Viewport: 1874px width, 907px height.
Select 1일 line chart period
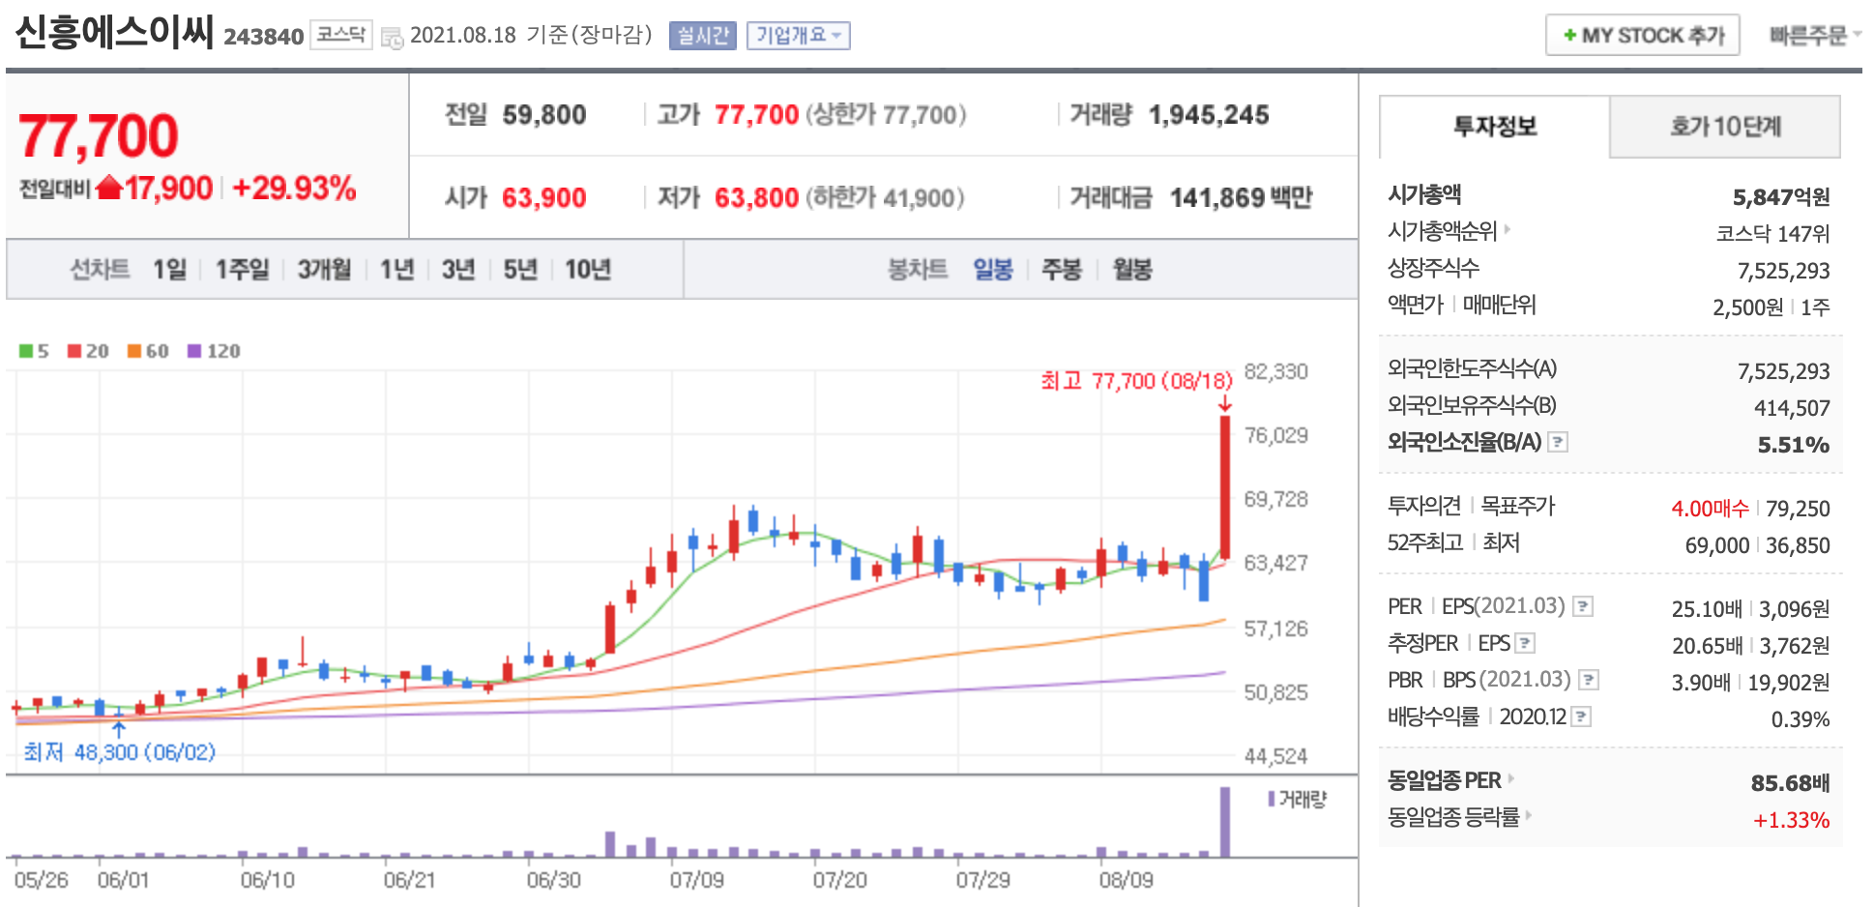tap(169, 269)
